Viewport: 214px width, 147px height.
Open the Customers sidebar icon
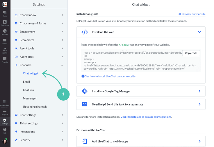pyautogui.click(x=5, y=22)
